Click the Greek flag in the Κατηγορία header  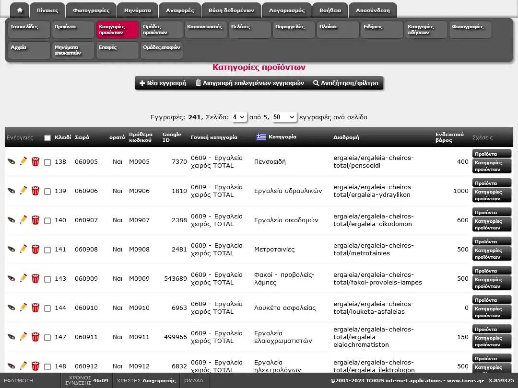pos(261,137)
